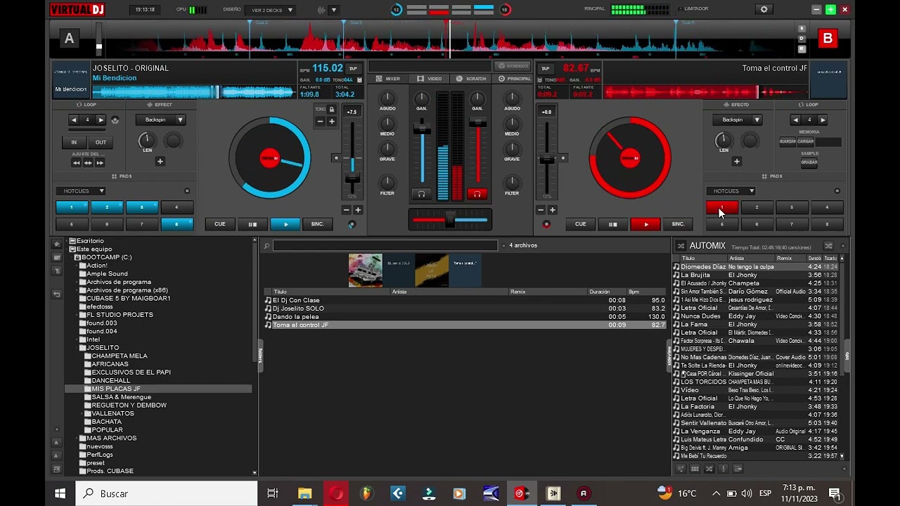Click the key lock padlock on deck A
The width and height of the screenshot is (900, 506).
tap(331, 109)
